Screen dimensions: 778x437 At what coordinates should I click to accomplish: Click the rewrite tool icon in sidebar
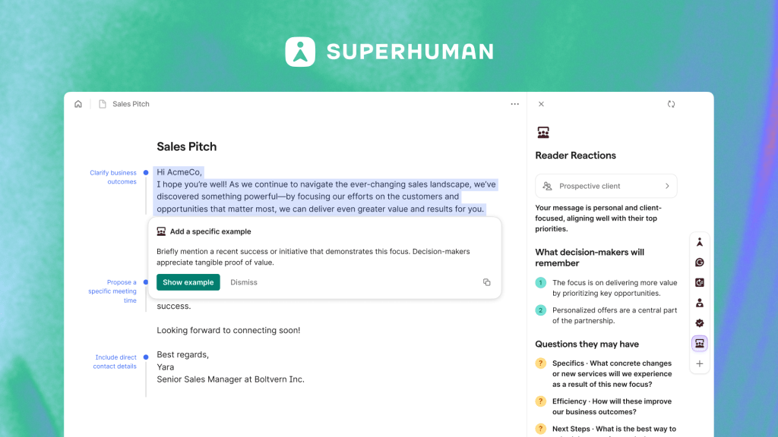[x=699, y=282]
